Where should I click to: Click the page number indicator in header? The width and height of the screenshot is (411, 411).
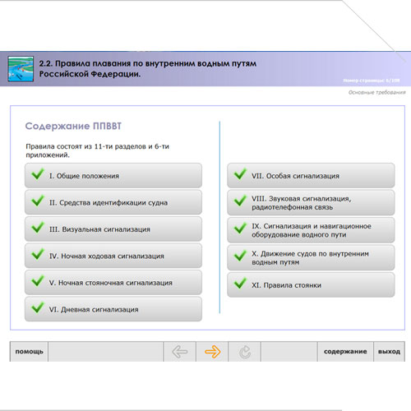[372, 81]
